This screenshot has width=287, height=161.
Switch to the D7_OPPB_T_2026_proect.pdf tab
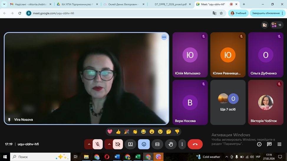(x=170, y=4)
